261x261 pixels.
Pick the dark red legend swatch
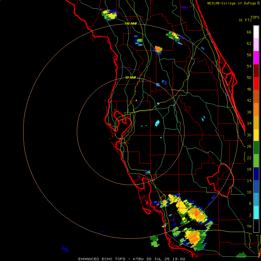[x=256, y=70]
